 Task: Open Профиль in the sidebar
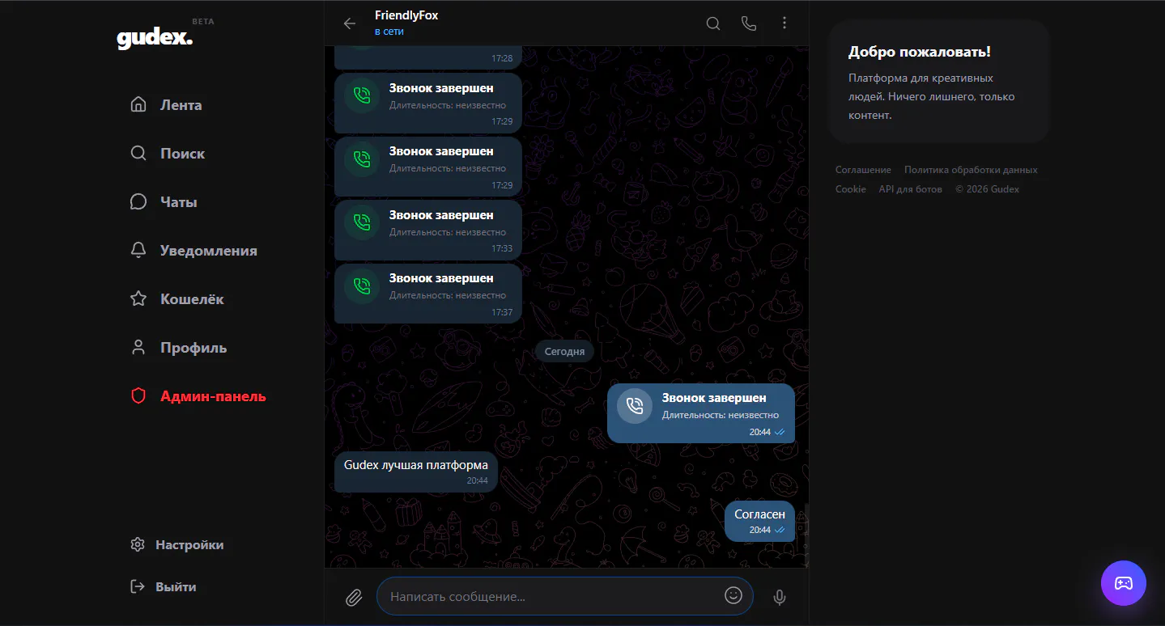(179, 348)
